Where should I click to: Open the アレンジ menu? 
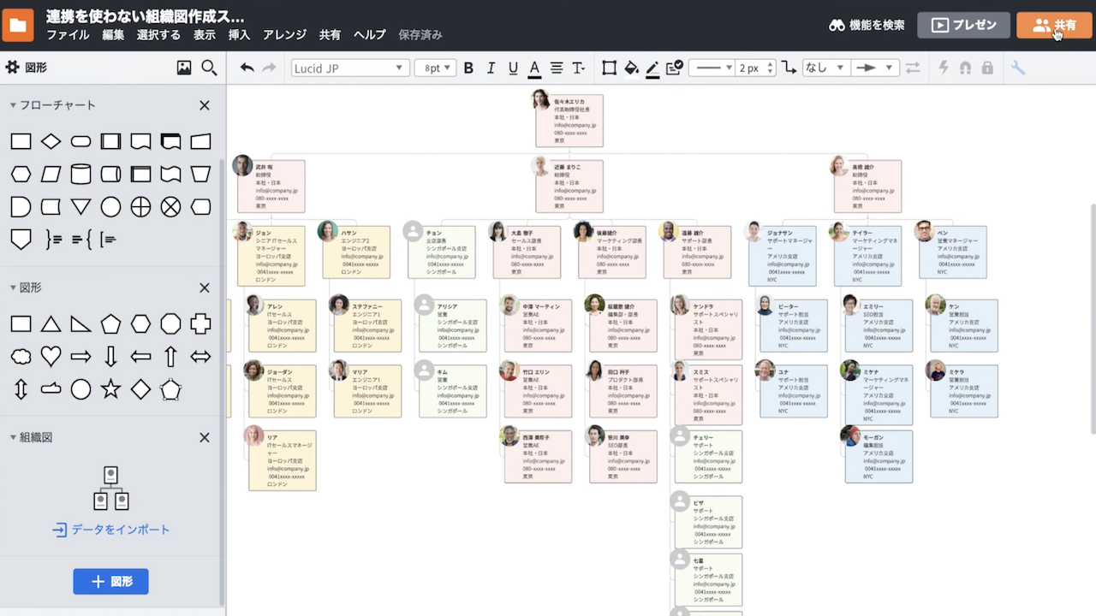(x=284, y=35)
